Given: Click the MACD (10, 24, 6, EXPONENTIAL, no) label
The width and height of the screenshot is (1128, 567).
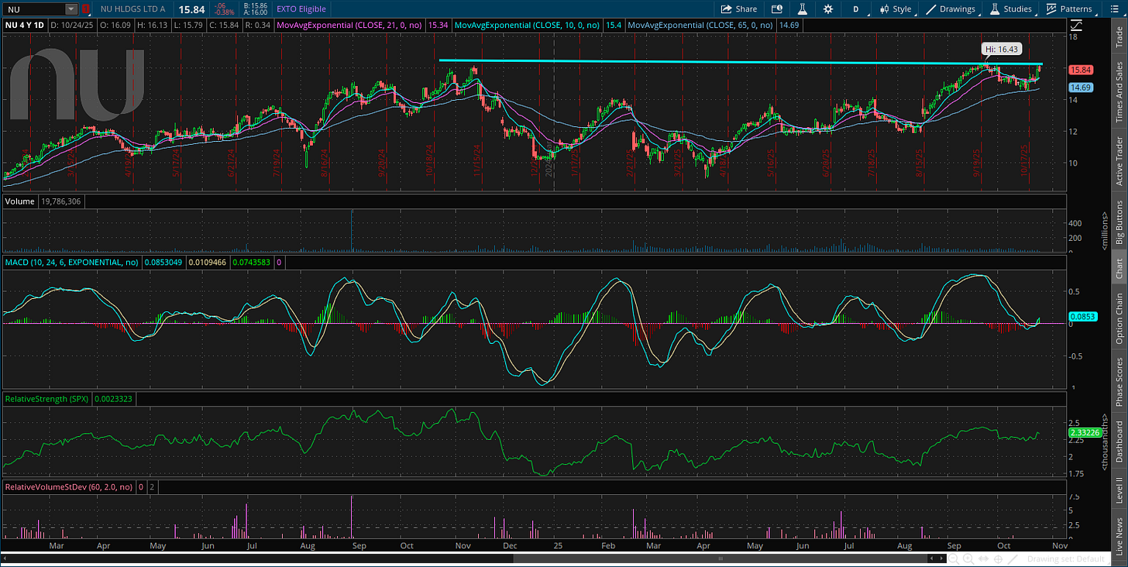Looking at the screenshot, I should click(72, 263).
